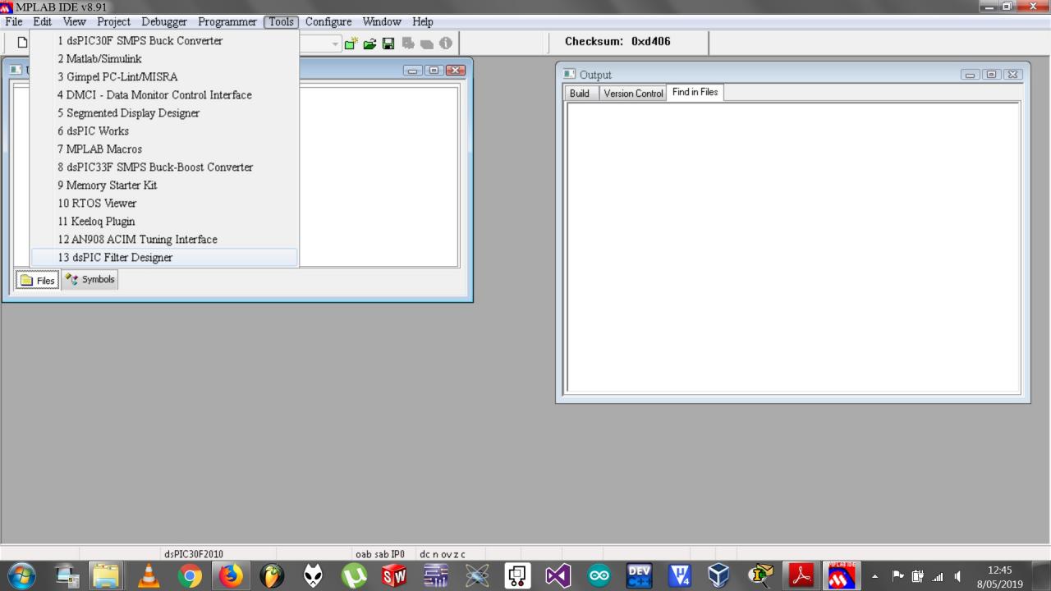The width and height of the screenshot is (1051, 591).
Task: Click the system tray volume icon
Action: click(957, 577)
